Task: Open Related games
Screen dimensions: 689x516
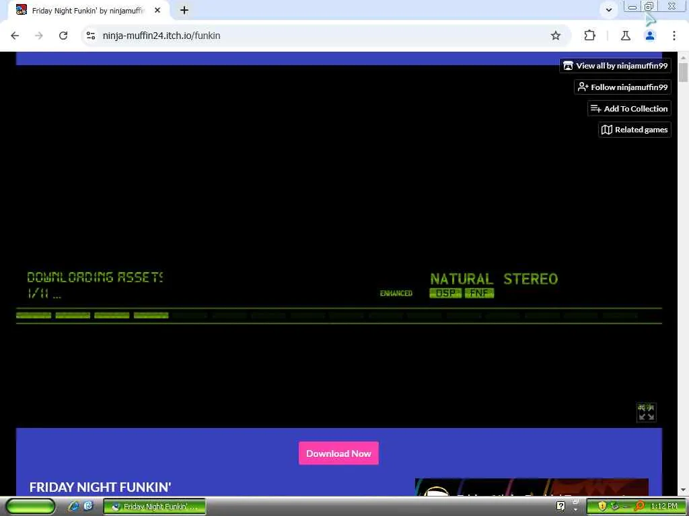Action: (x=634, y=130)
